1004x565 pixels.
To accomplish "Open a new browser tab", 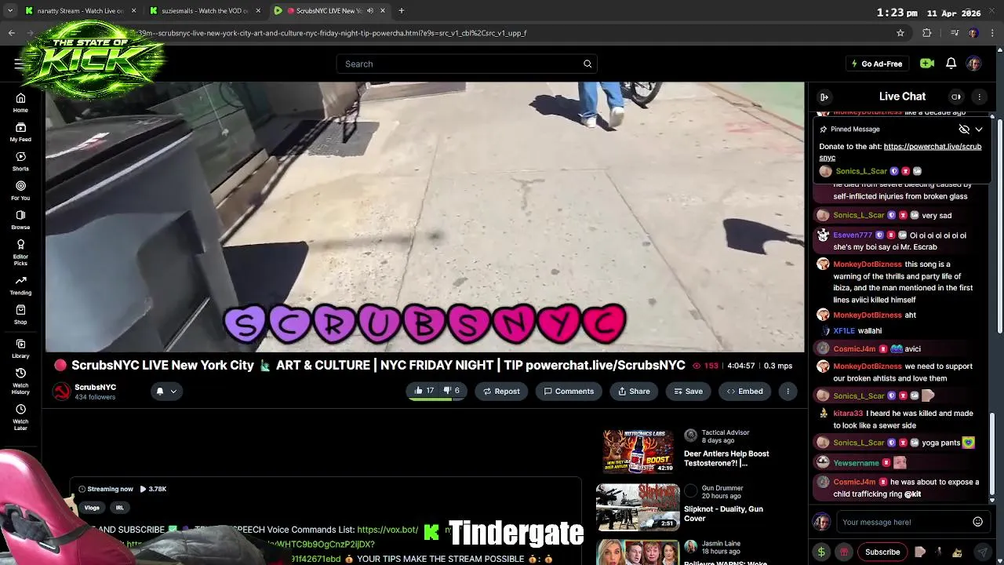I will [x=401, y=11].
